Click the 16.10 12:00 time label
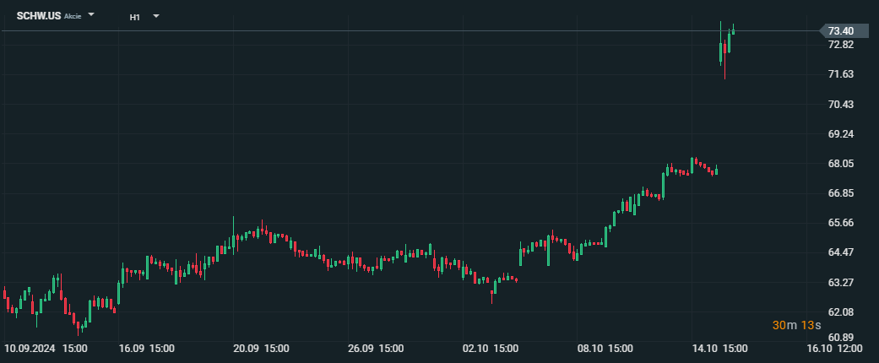Viewport: 879px width, 363px height. pyautogui.click(x=835, y=349)
